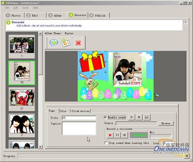The width and height of the screenshot is (193, 162).
Task: Minimize the SWiSHpix window
Action: pyautogui.click(x=181, y=3)
